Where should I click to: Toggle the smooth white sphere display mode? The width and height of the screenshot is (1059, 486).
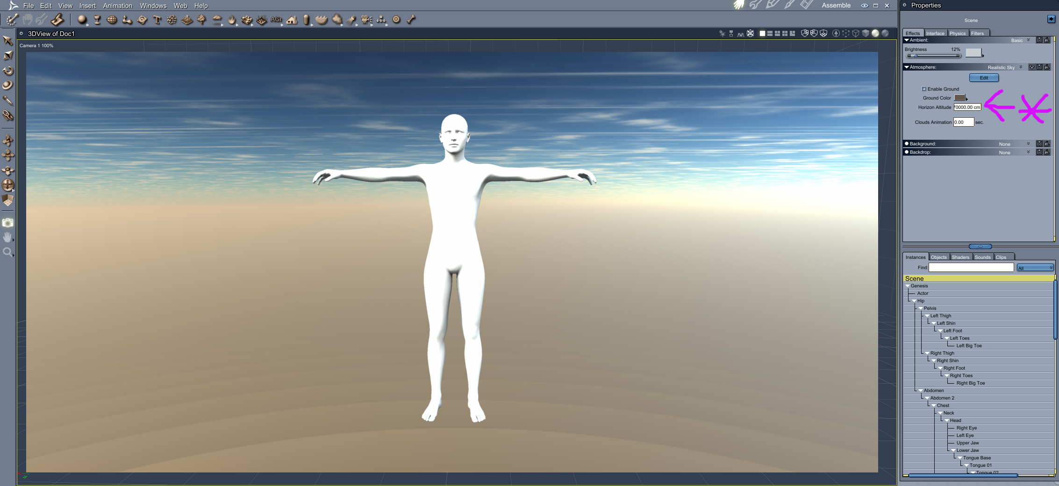(875, 34)
